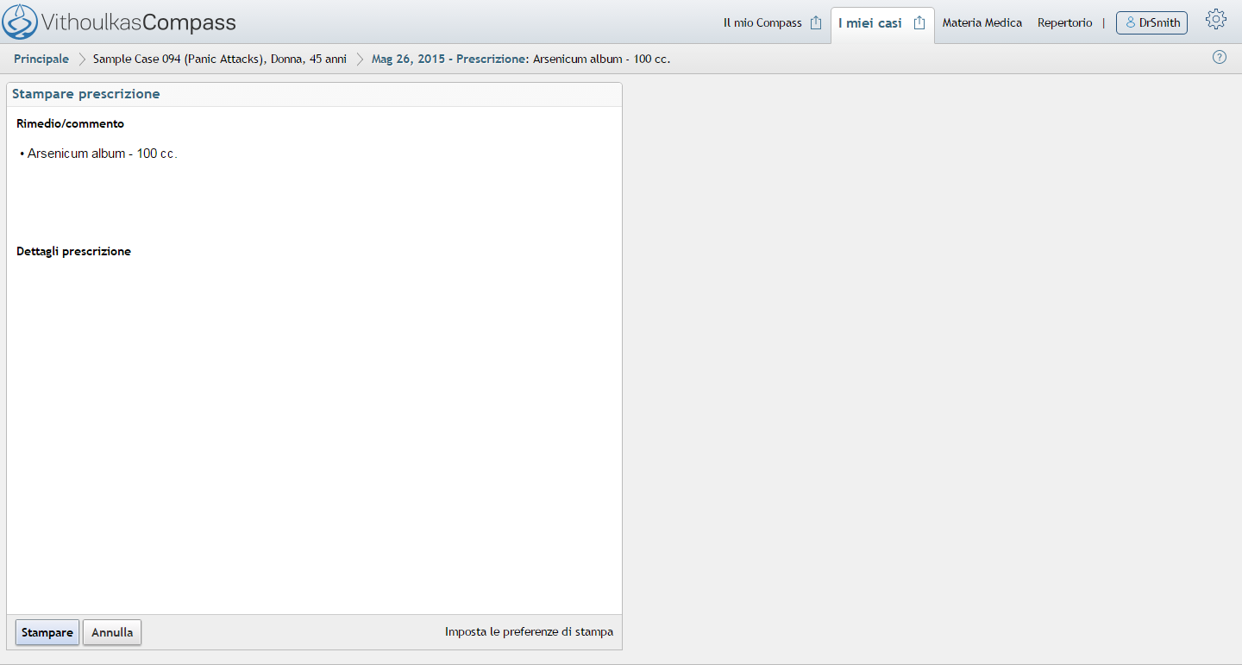This screenshot has height=665, width=1242.
Task: Click the VithoulkasCompass spiral logo icon
Action: tap(20, 22)
